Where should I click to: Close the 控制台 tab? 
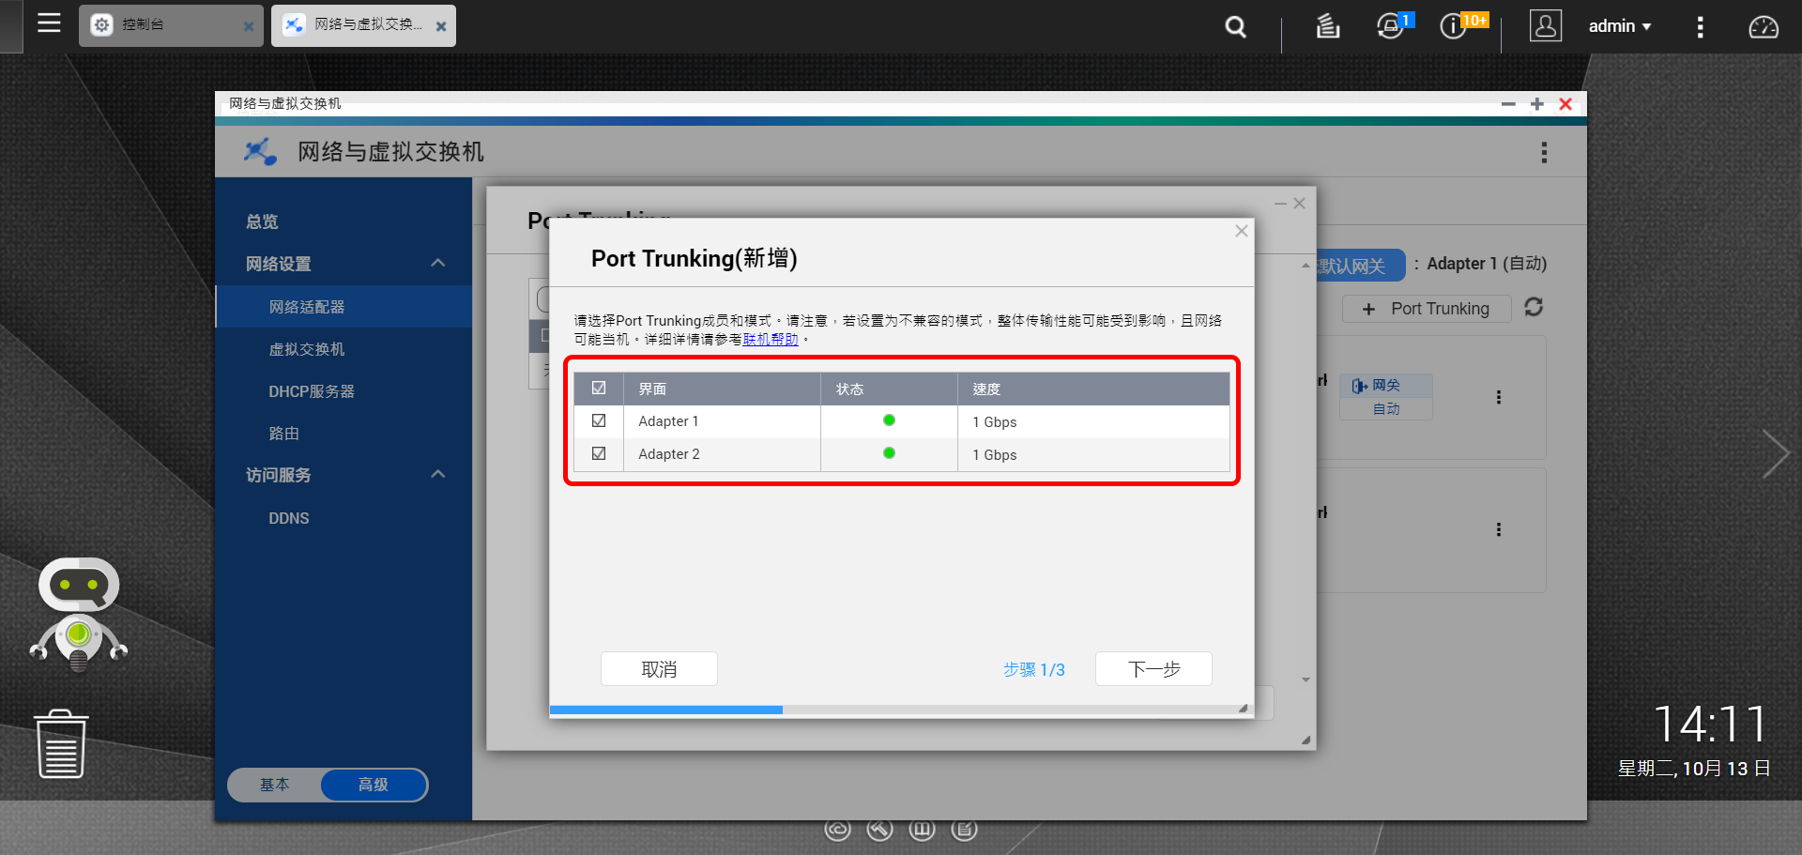point(249,27)
